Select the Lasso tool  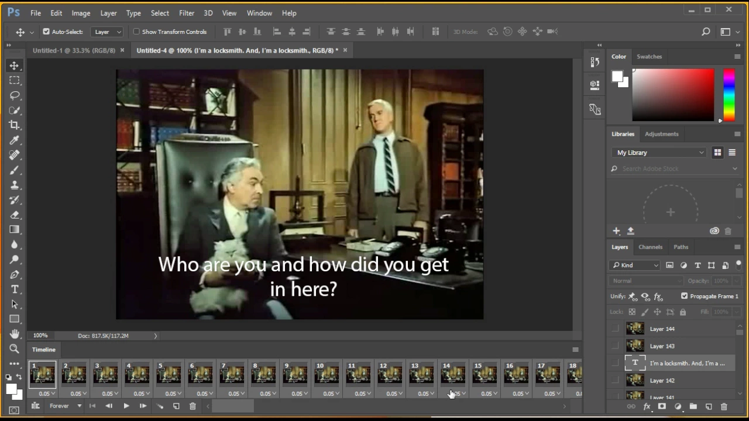15,95
